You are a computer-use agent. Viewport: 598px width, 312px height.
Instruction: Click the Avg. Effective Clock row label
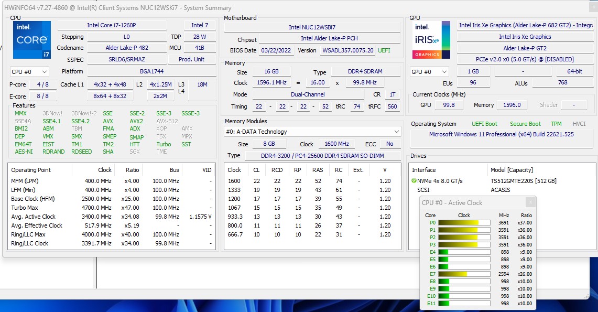37,225
